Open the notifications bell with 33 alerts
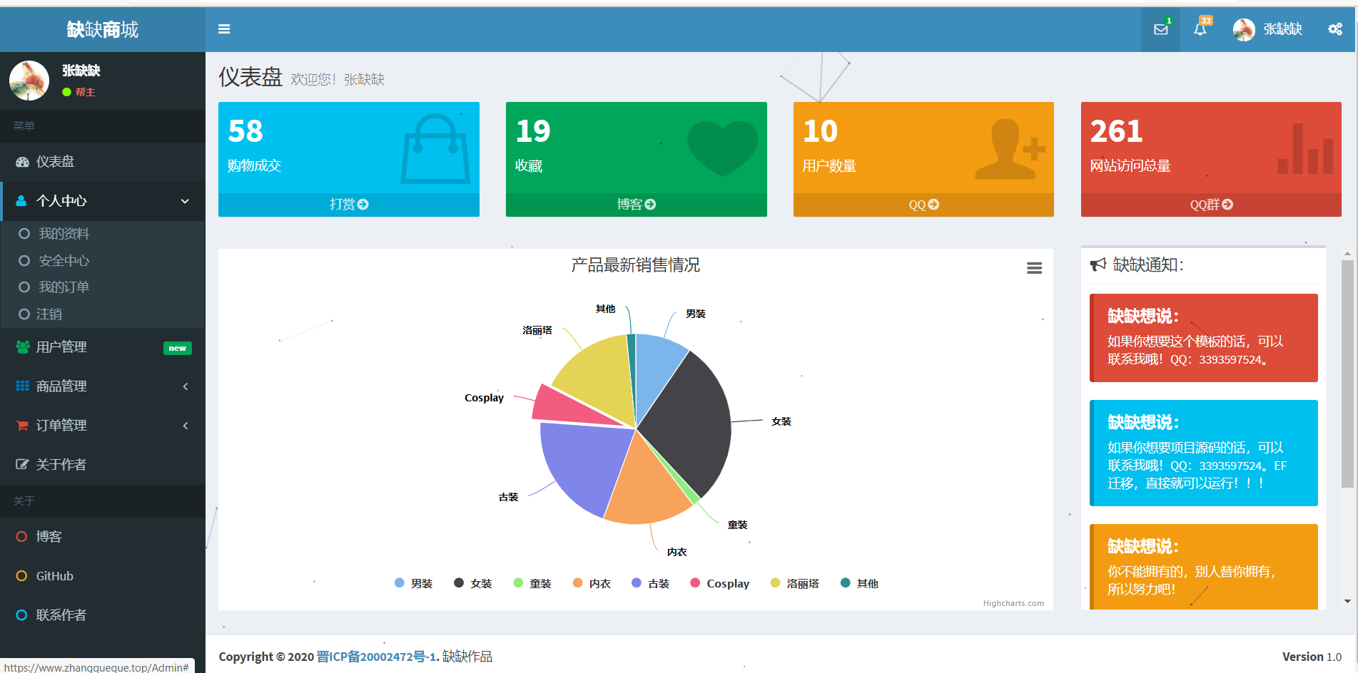Image resolution: width=1358 pixels, height=673 pixels. (1201, 29)
